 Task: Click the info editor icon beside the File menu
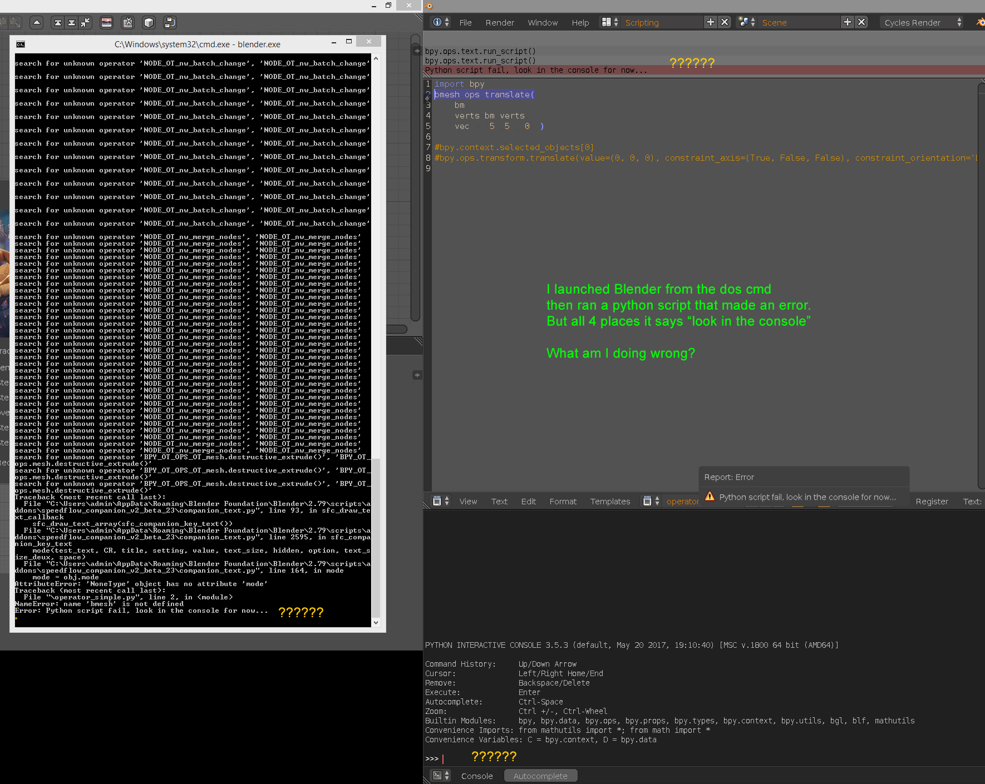click(x=437, y=22)
